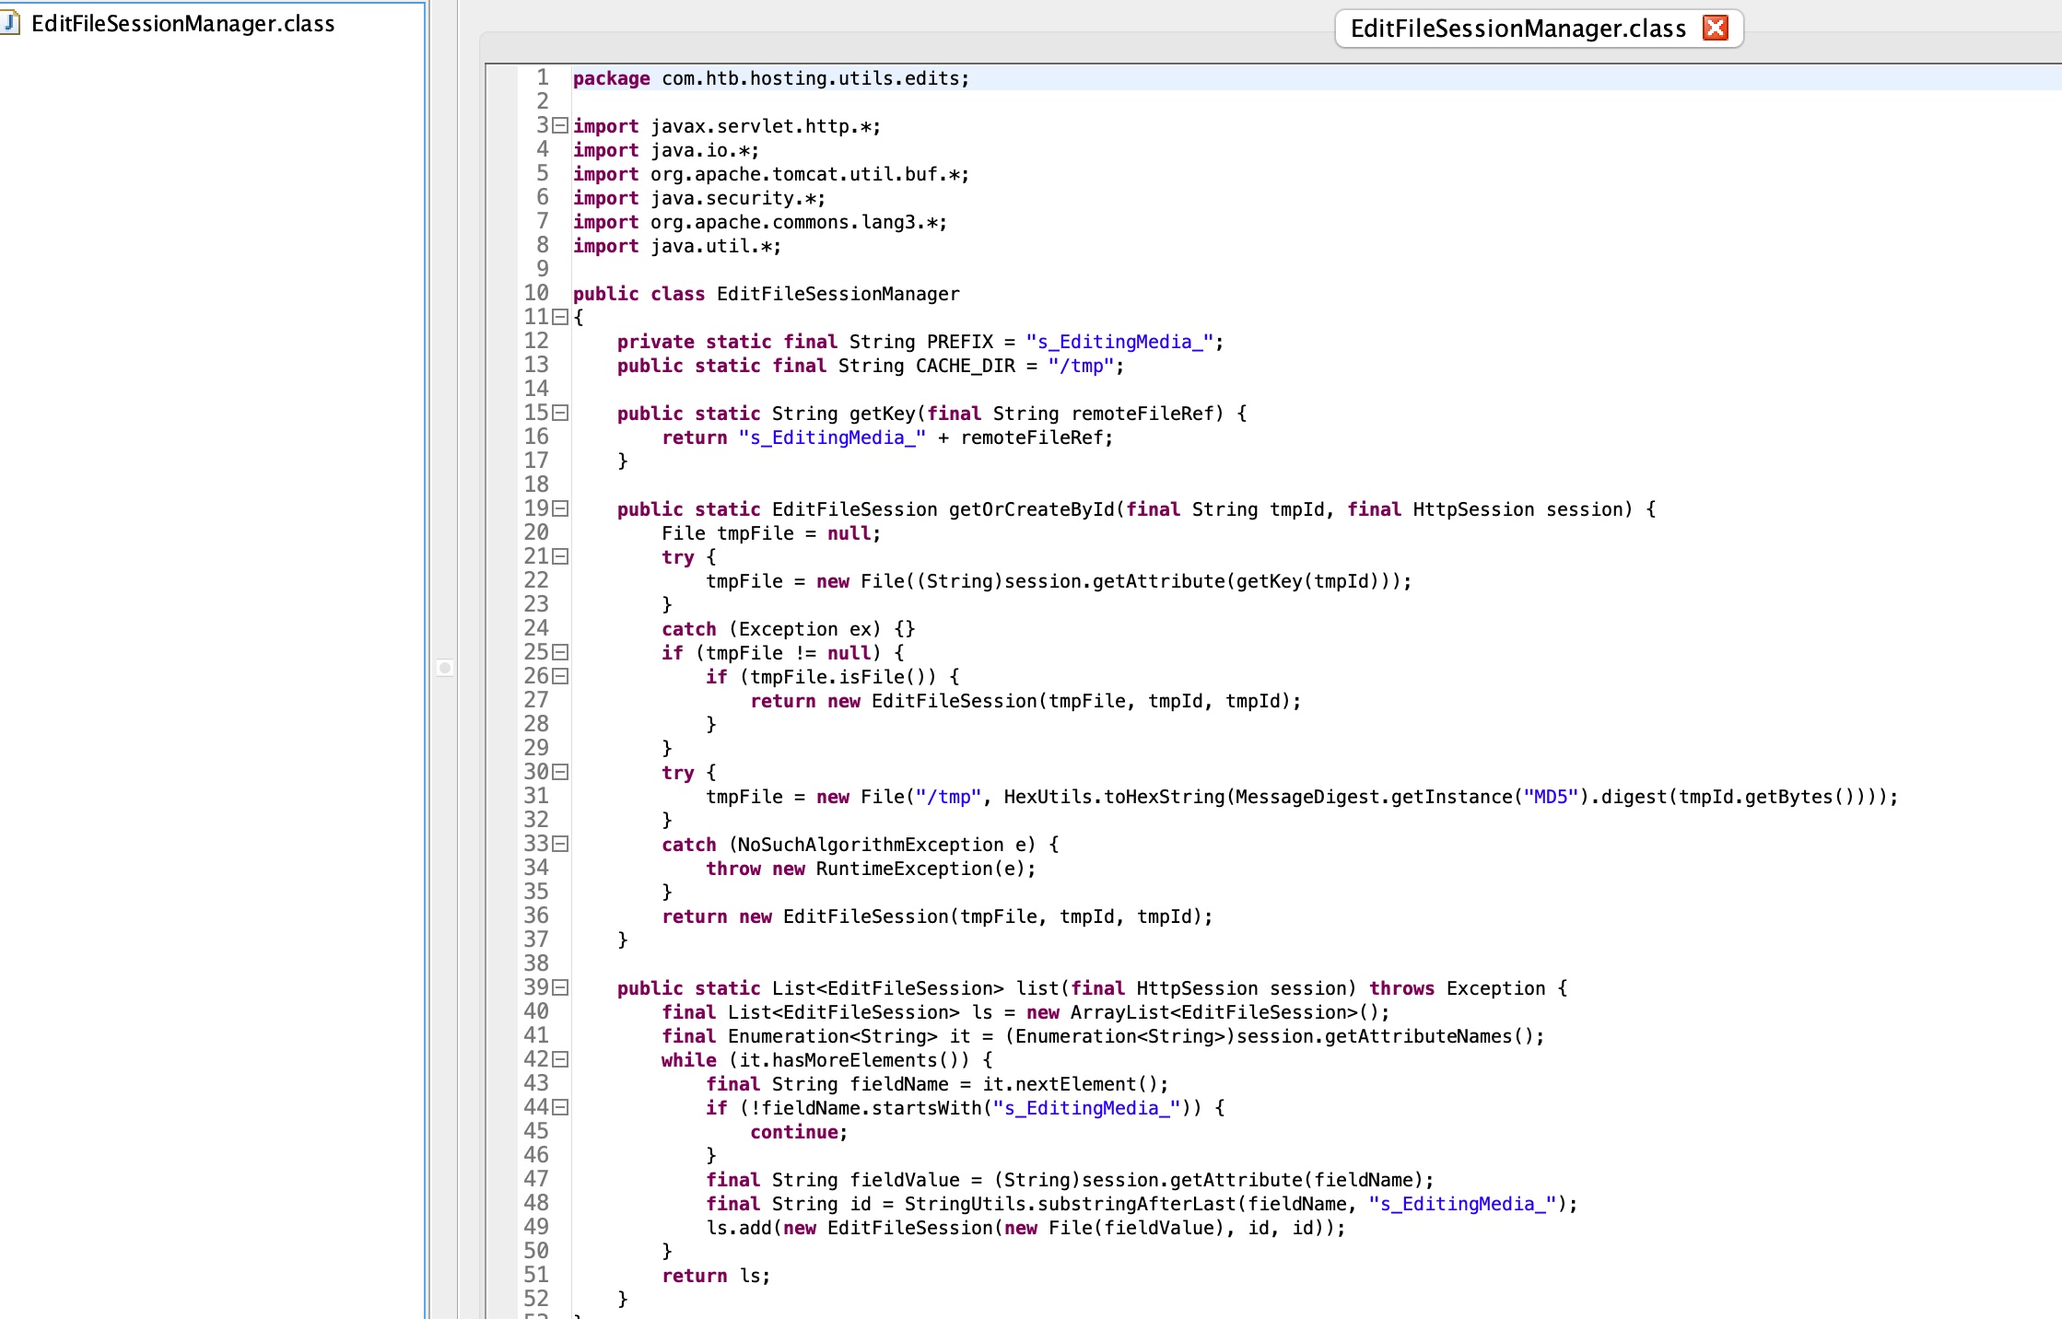
Task: Fold the second try block at line 30
Action: point(560,773)
